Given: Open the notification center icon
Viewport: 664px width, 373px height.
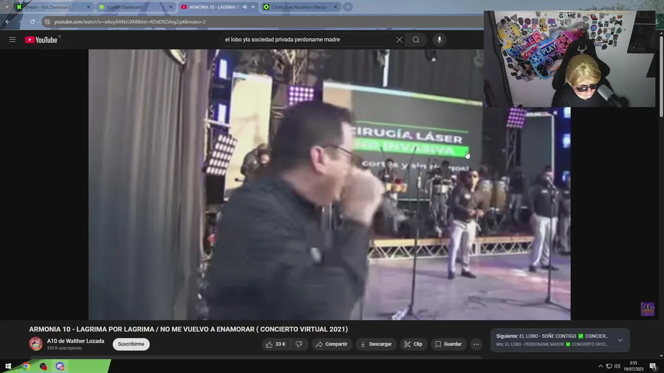Looking at the screenshot, I should 653,366.
